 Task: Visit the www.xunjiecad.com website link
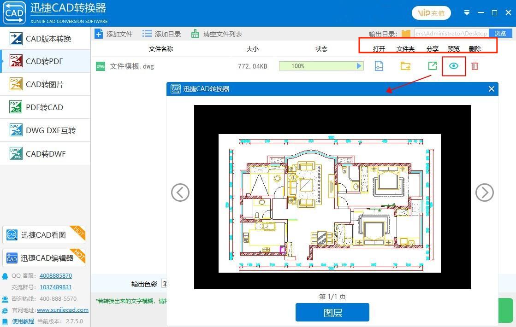coord(62,310)
